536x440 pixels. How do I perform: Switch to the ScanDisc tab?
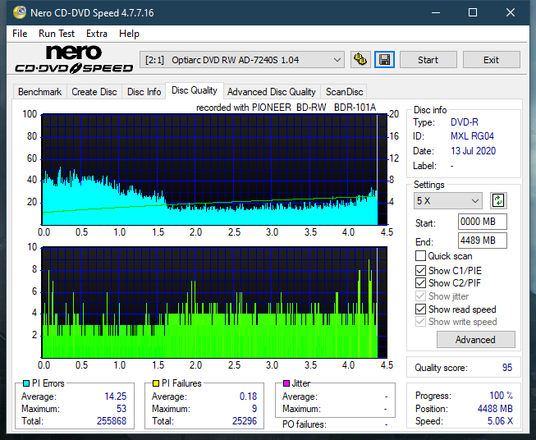(344, 92)
